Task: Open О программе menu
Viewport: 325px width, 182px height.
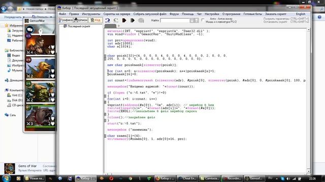Action: (232, 14)
